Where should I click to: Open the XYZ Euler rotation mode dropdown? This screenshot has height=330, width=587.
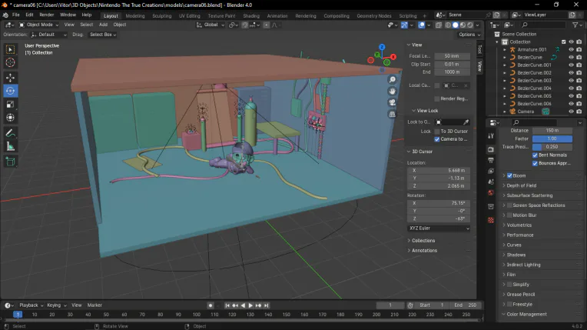[439, 228]
